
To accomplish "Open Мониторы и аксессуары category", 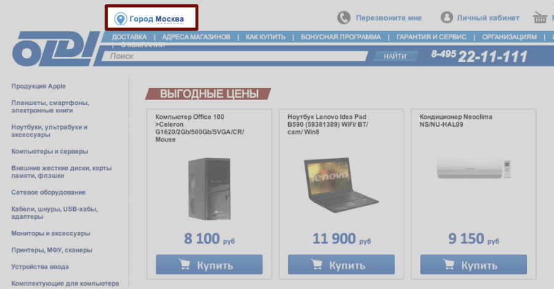I will [x=50, y=233].
